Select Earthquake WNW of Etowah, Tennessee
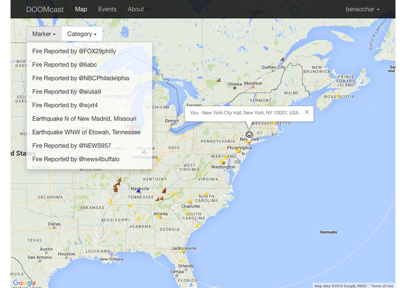This screenshot has width=406, height=288. click(x=89, y=132)
